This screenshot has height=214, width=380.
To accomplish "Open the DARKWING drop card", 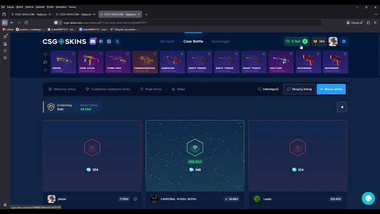I will [x=172, y=62].
